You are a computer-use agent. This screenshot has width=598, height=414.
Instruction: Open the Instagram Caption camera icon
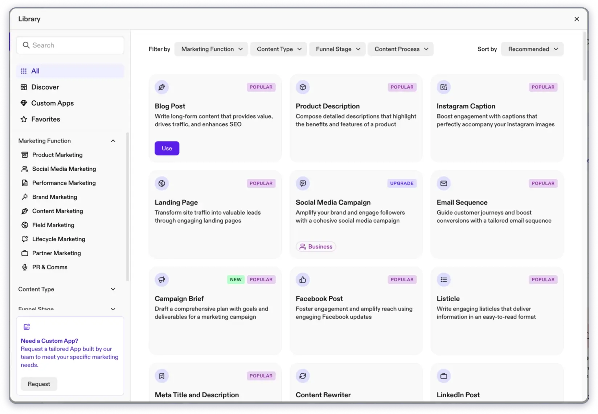click(x=443, y=87)
